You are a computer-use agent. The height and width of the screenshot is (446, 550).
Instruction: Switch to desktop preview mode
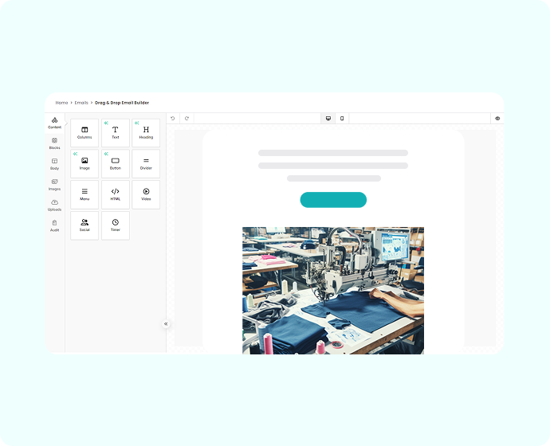click(x=328, y=119)
